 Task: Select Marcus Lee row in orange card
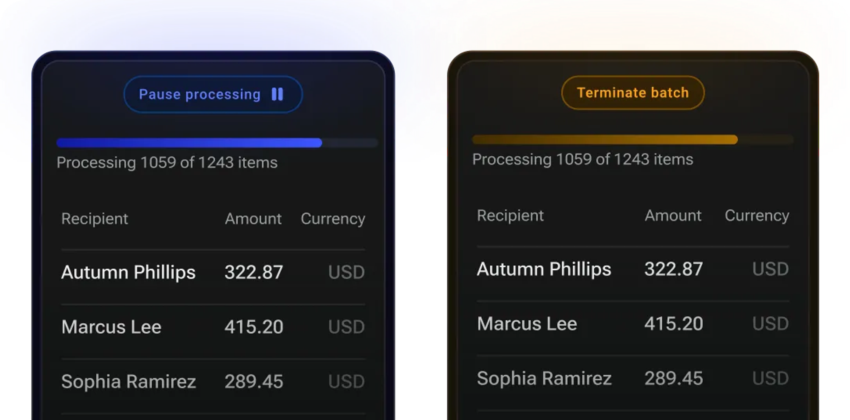pos(633,324)
